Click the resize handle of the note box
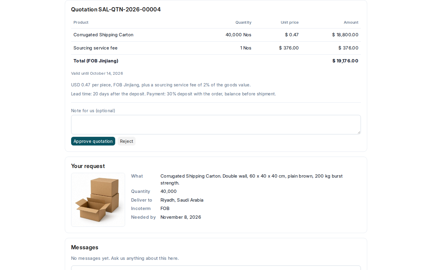Viewport: 432px width, 270px height. tap(359, 132)
